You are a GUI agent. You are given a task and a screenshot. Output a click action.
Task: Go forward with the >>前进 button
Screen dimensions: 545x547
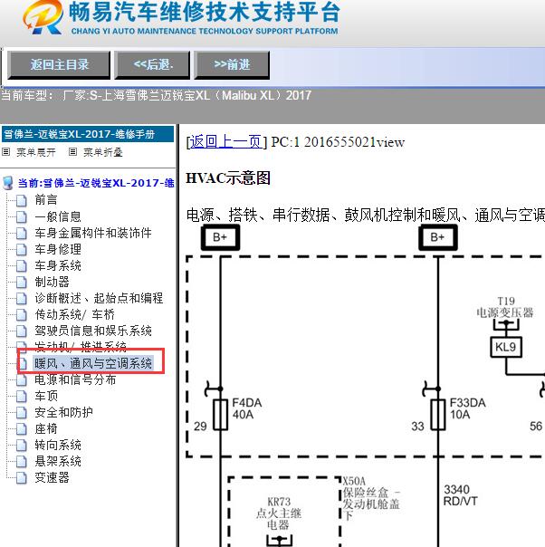click(x=232, y=65)
